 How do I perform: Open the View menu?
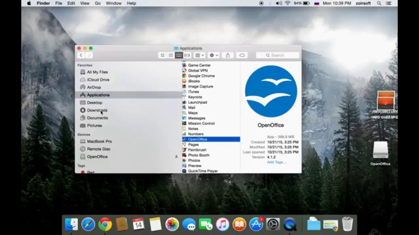[x=85, y=3]
